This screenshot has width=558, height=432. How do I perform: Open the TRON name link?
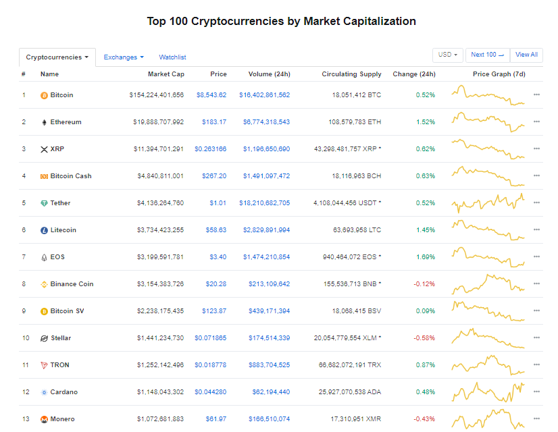click(x=59, y=365)
